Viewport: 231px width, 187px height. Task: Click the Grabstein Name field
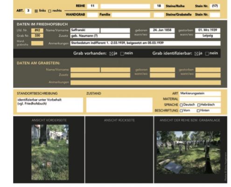tap(85, 70)
